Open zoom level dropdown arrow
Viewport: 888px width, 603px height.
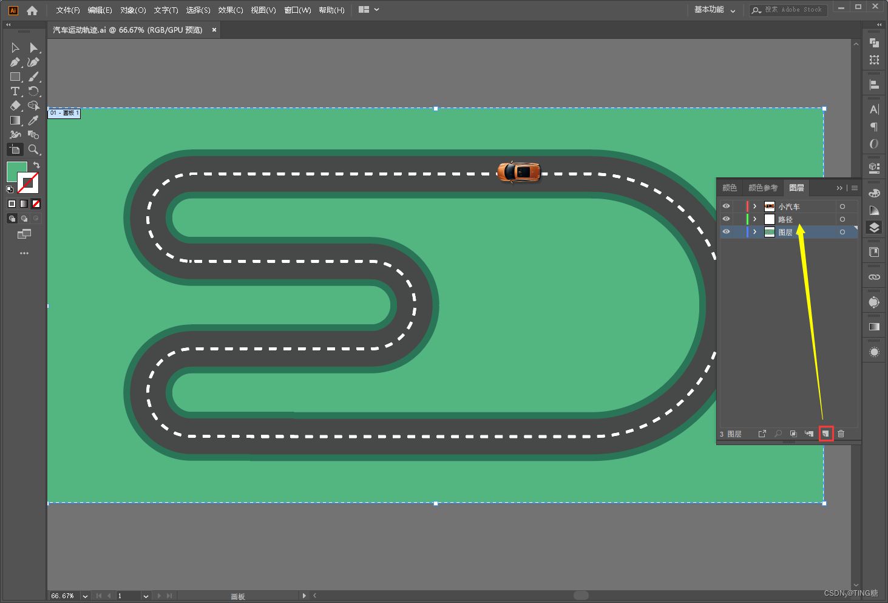85,596
